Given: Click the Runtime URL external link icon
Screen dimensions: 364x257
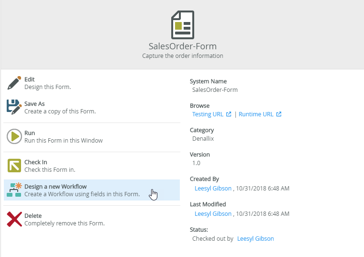Looking at the screenshot, I should [x=279, y=114].
